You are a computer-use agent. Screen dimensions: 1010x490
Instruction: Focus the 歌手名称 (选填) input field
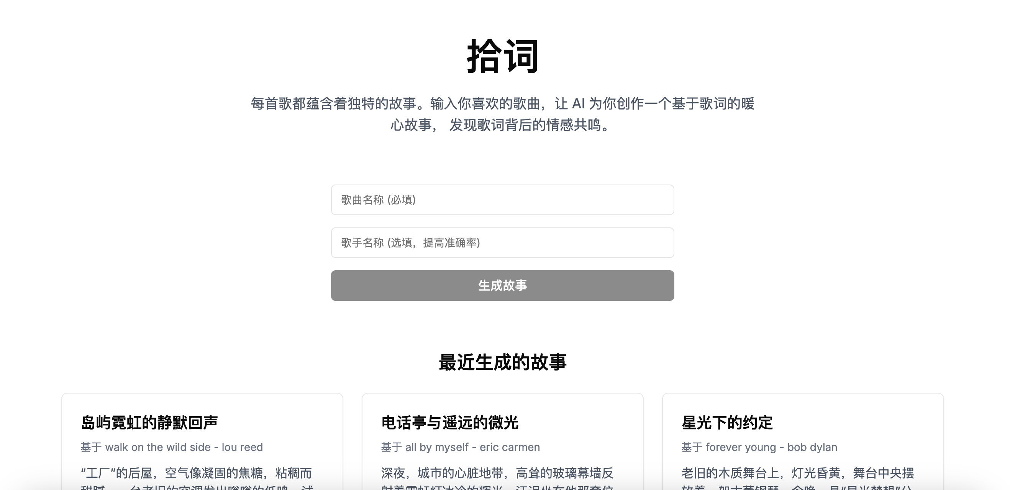[502, 242]
